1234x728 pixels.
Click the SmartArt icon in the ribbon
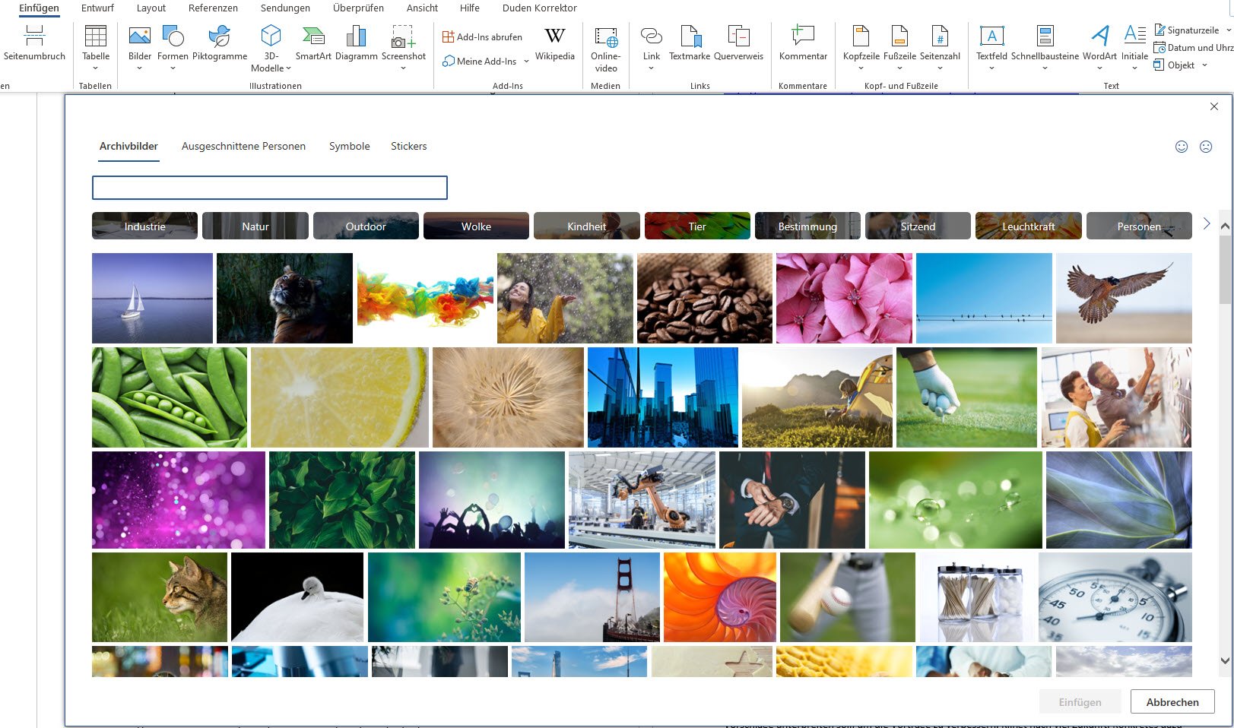click(312, 36)
